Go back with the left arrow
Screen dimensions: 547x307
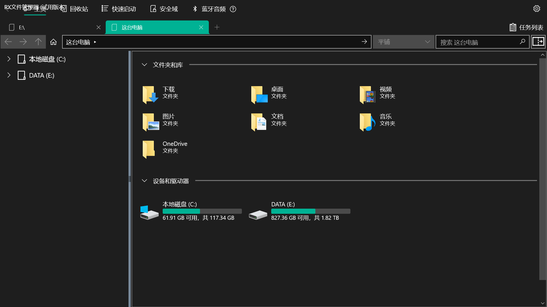pyautogui.click(x=8, y=42)
